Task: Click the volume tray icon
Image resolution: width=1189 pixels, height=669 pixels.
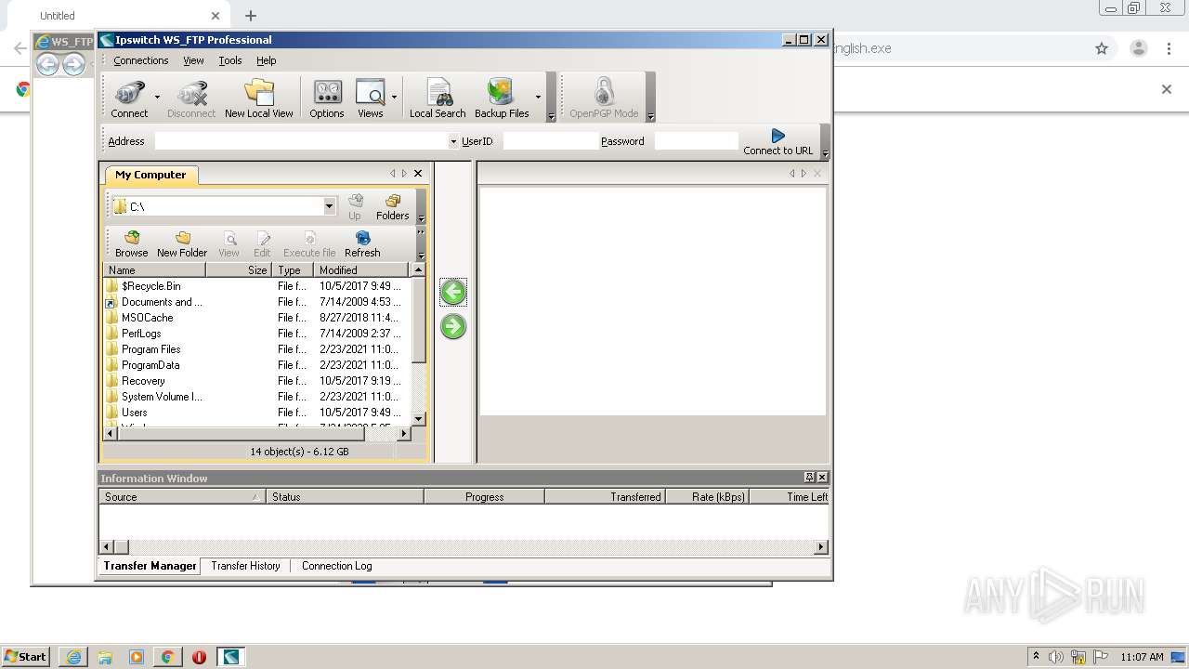Action: (1056, 657)
